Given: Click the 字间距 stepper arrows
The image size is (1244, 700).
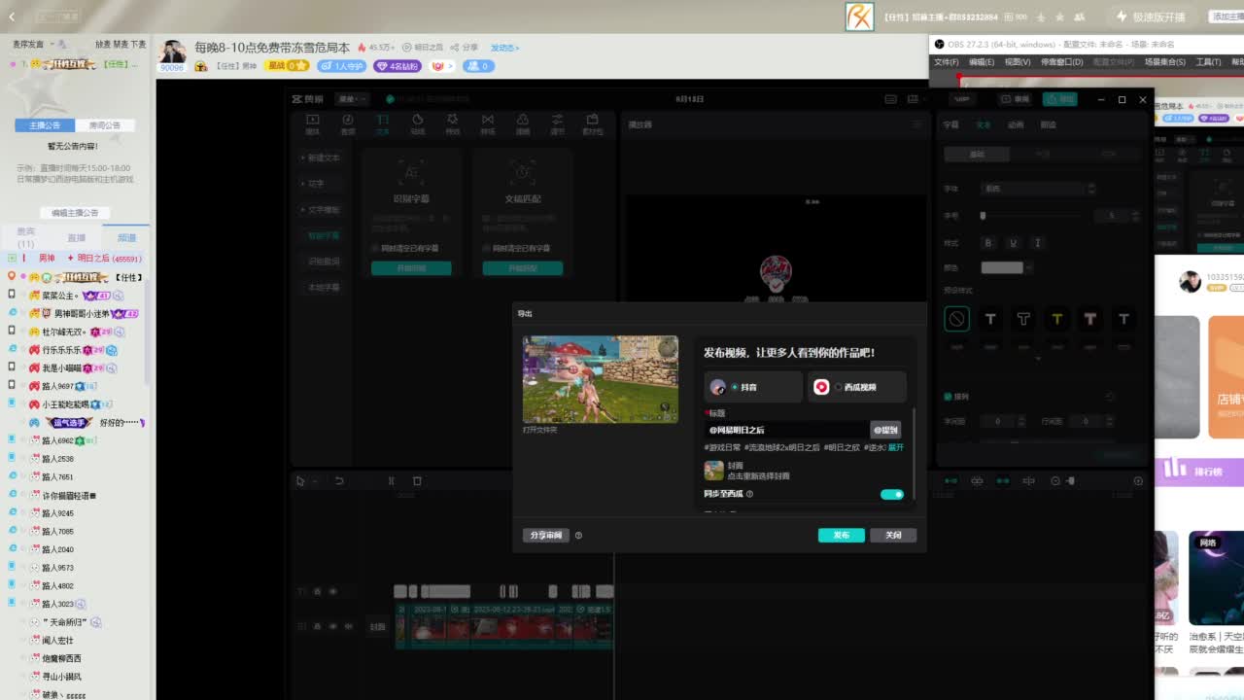Looking at the screenshot, I should 1020,421.
